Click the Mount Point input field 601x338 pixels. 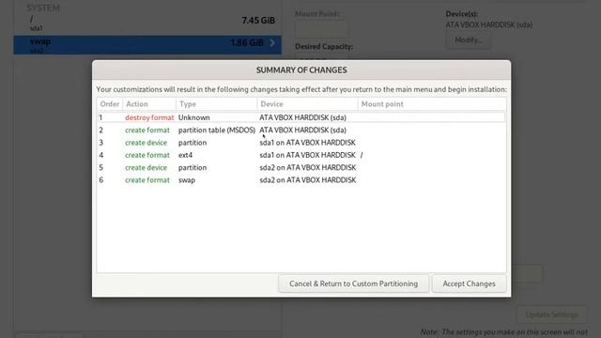tap(321, 28)
